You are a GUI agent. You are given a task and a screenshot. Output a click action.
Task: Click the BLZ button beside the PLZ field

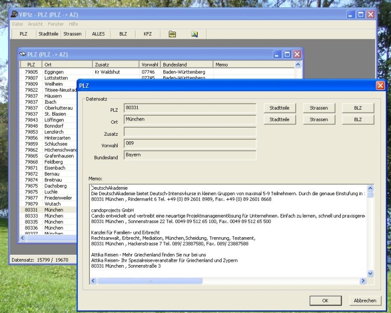pyautogui.click(x=358, y=108)
